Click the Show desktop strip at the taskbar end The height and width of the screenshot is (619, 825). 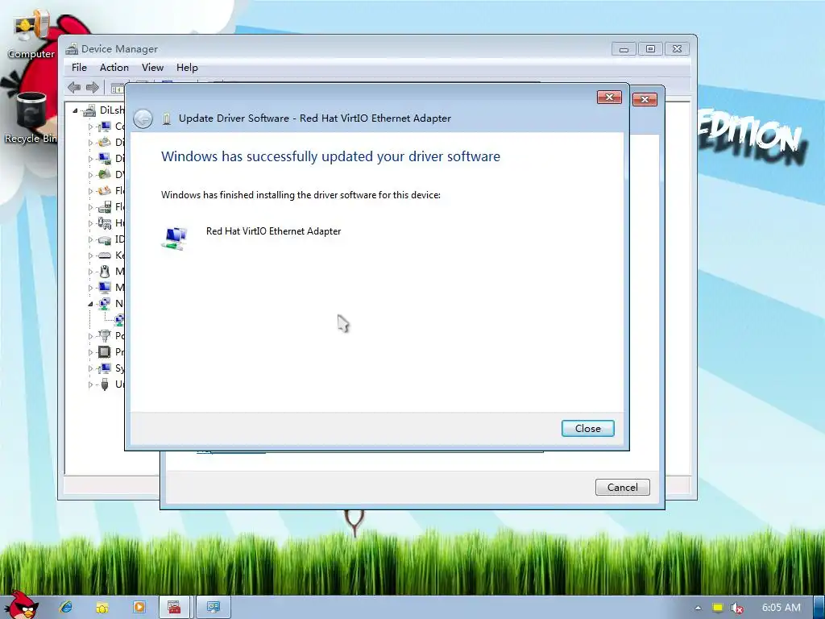pyautogui.click(x=819, y=608)
